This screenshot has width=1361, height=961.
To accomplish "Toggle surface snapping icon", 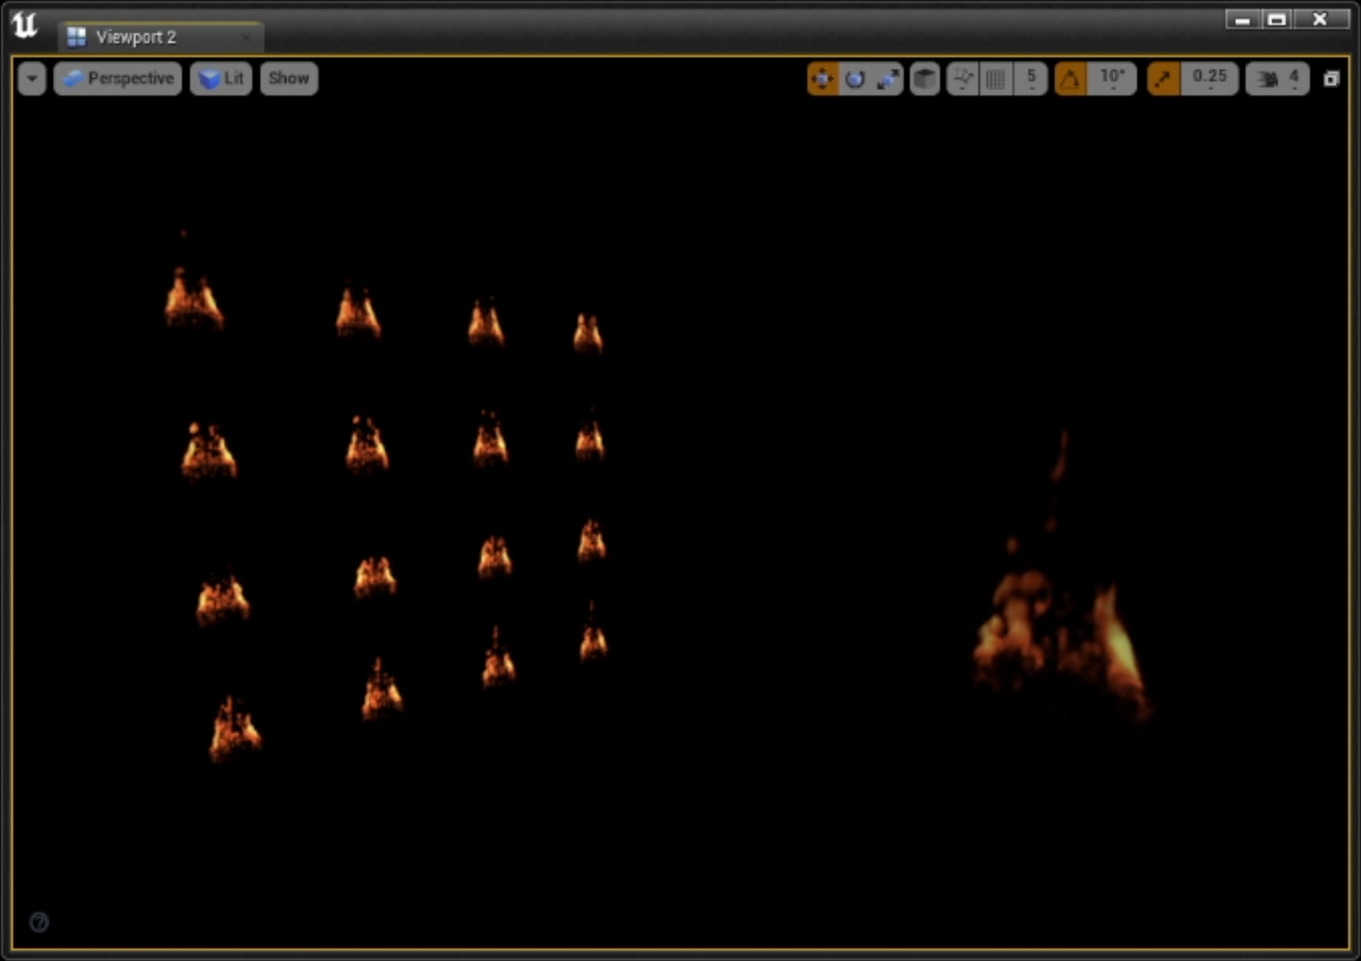I will coord(963,78).
